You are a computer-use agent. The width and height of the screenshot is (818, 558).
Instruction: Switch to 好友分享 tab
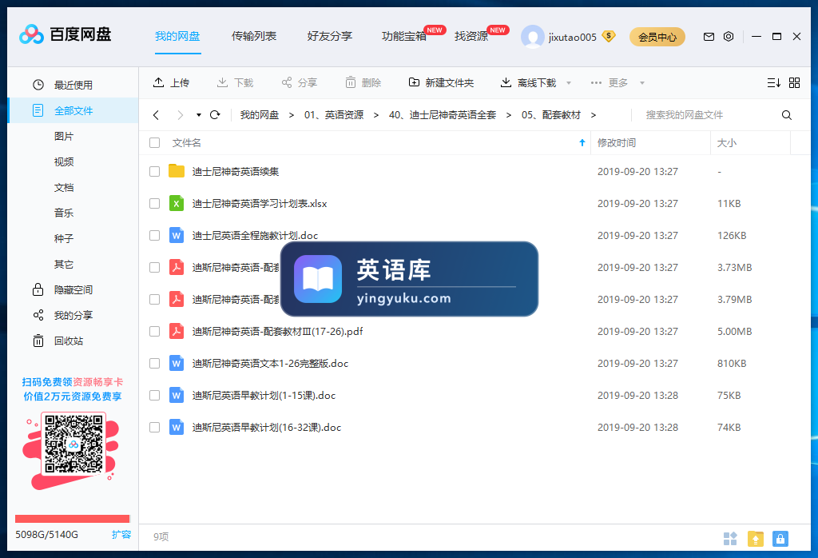pos(330,36)
